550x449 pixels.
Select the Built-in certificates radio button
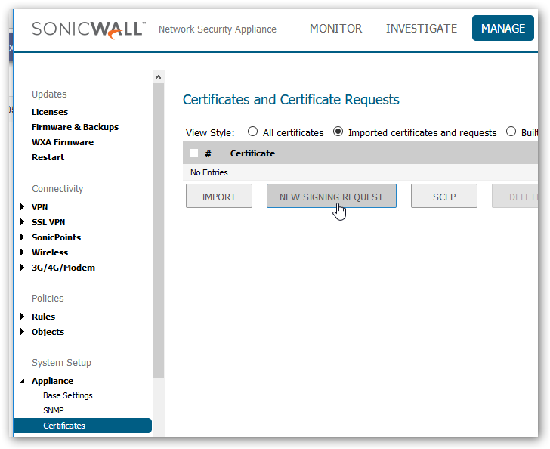(x=511, y=132)
